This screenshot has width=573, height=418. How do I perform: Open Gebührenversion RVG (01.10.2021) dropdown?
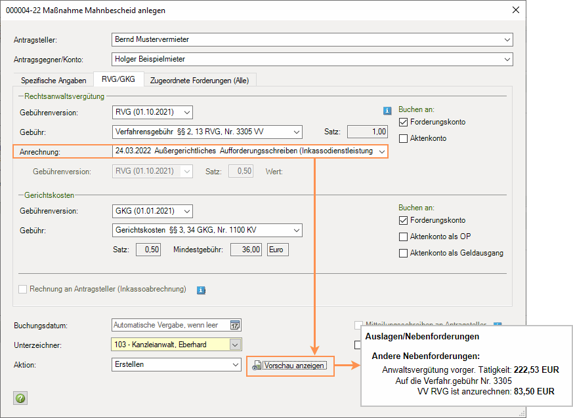pos(152,112)
